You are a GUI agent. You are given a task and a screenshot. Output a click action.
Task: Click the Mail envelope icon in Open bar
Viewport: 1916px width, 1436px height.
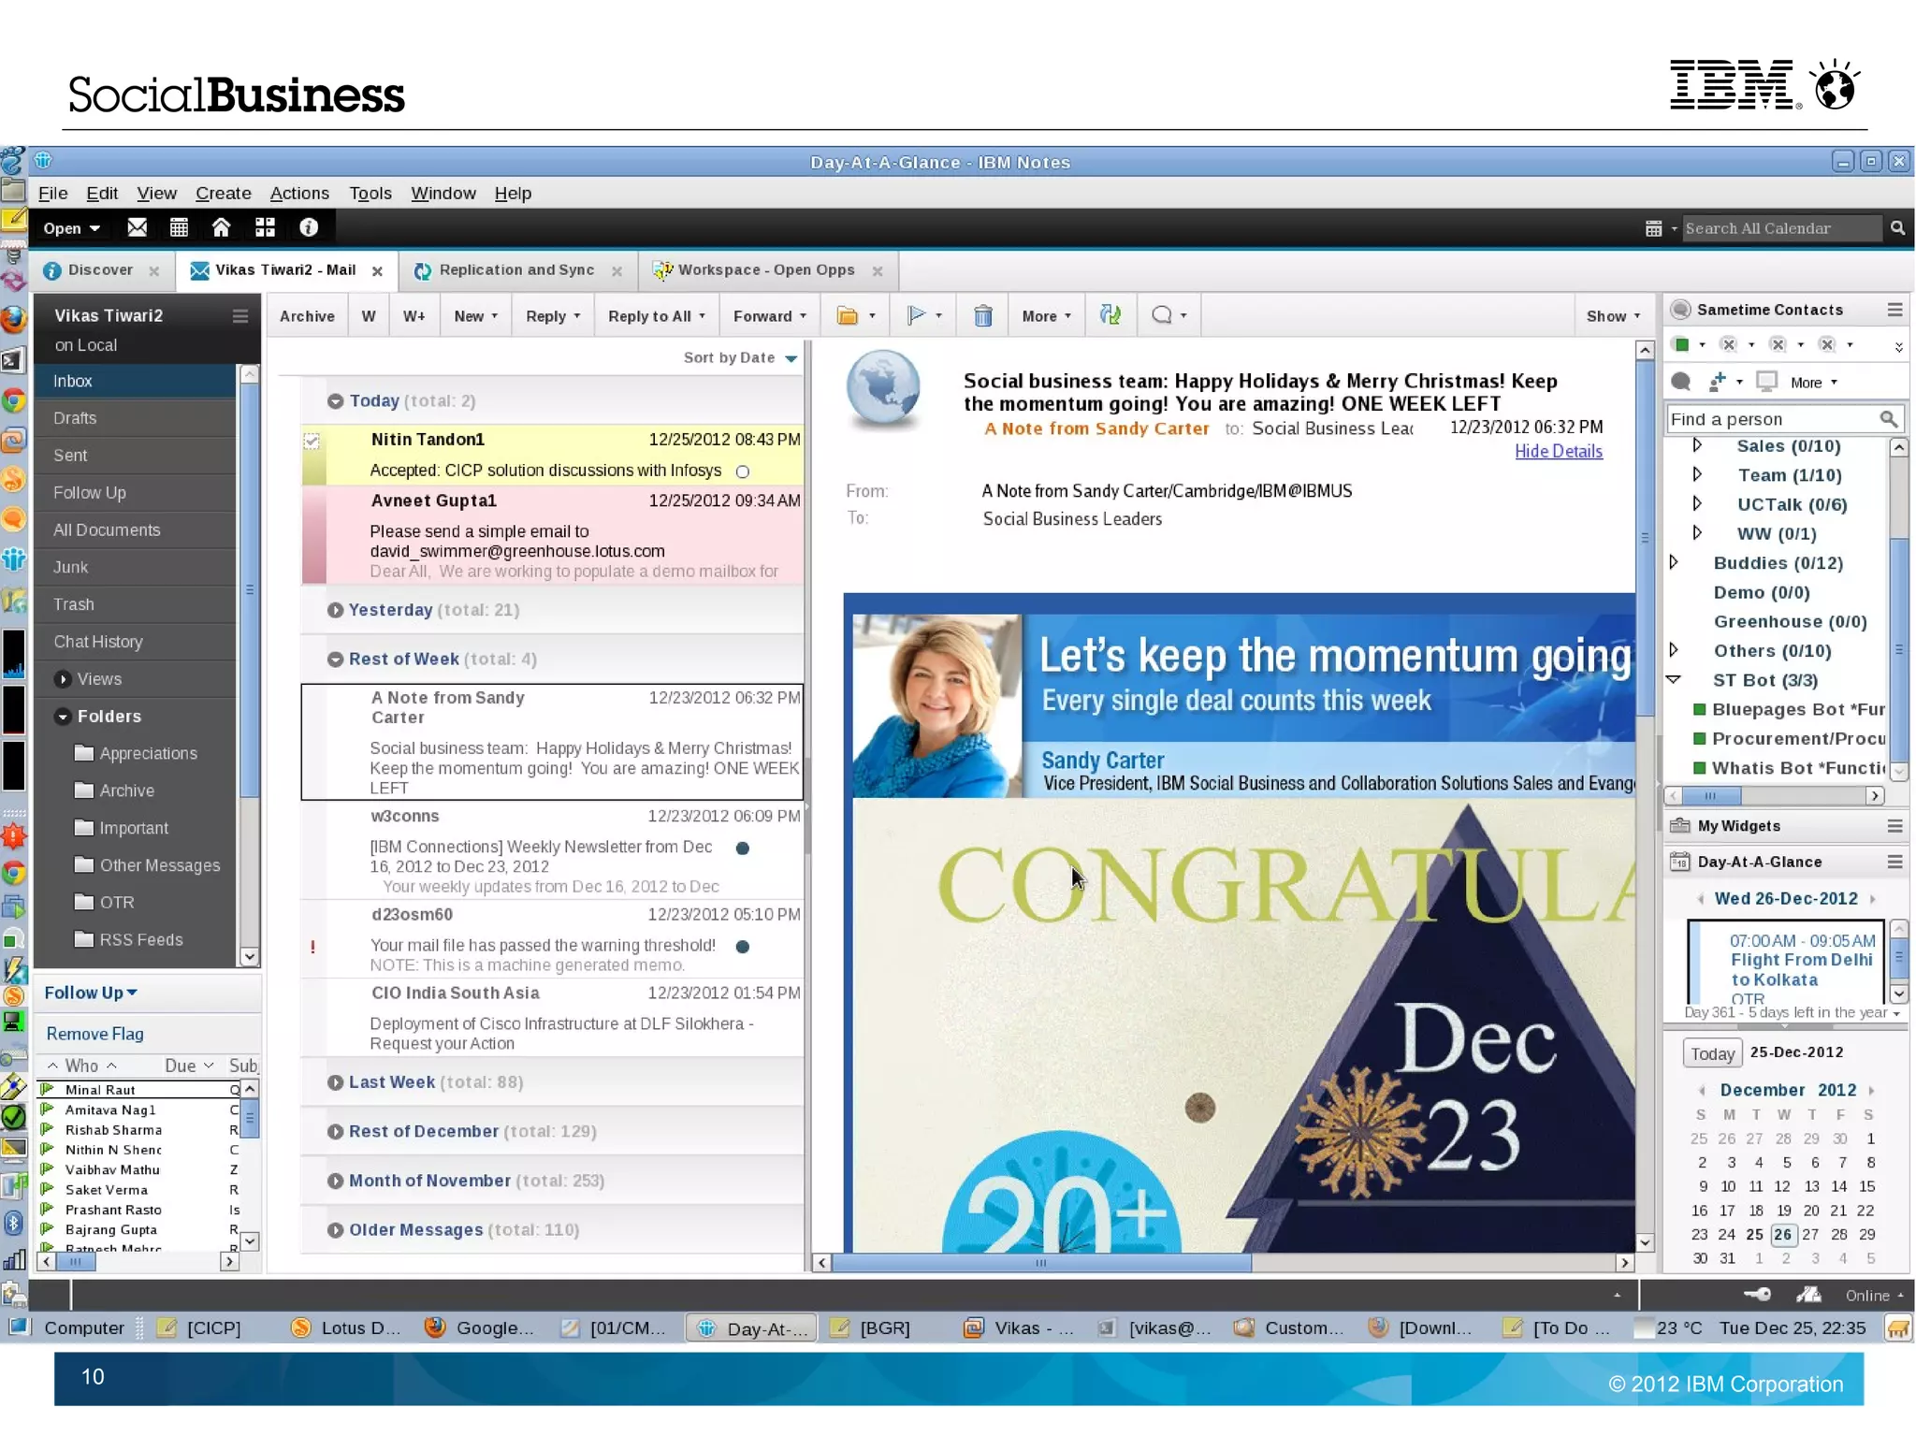137,227
